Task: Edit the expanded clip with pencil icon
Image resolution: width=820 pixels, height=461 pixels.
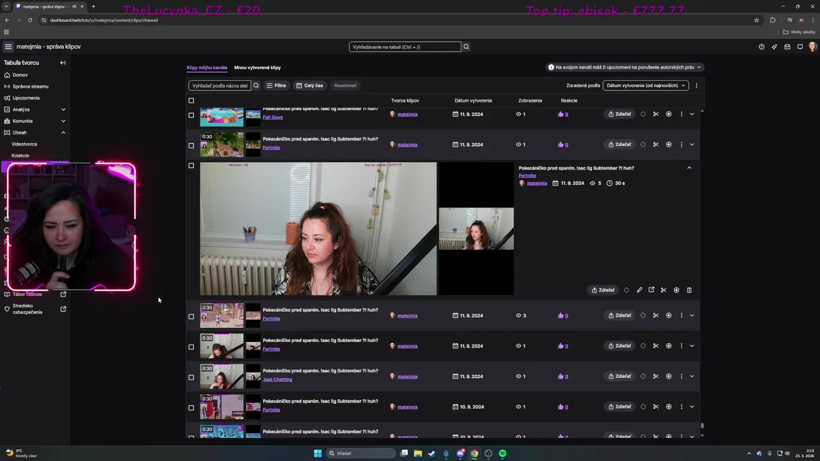Action: point(639,290)
